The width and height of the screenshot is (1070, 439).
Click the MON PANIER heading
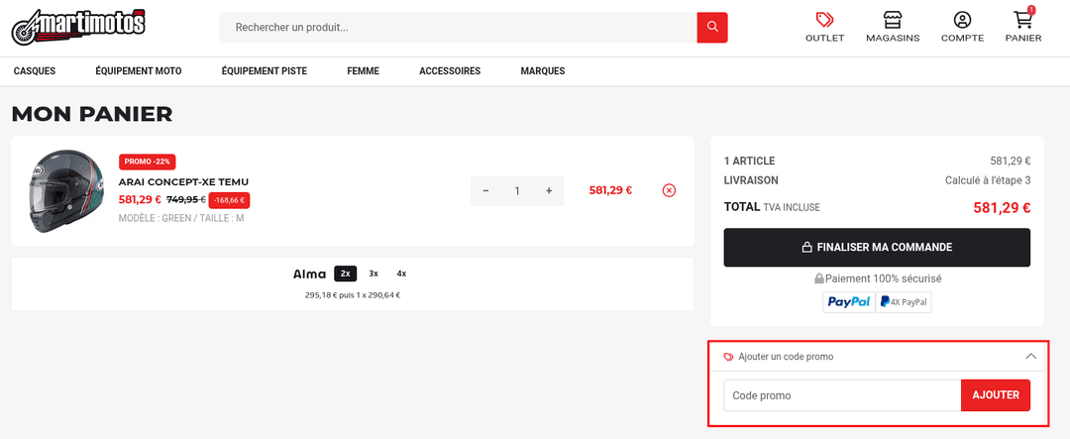pyautogui.click(x=92, y=115)
